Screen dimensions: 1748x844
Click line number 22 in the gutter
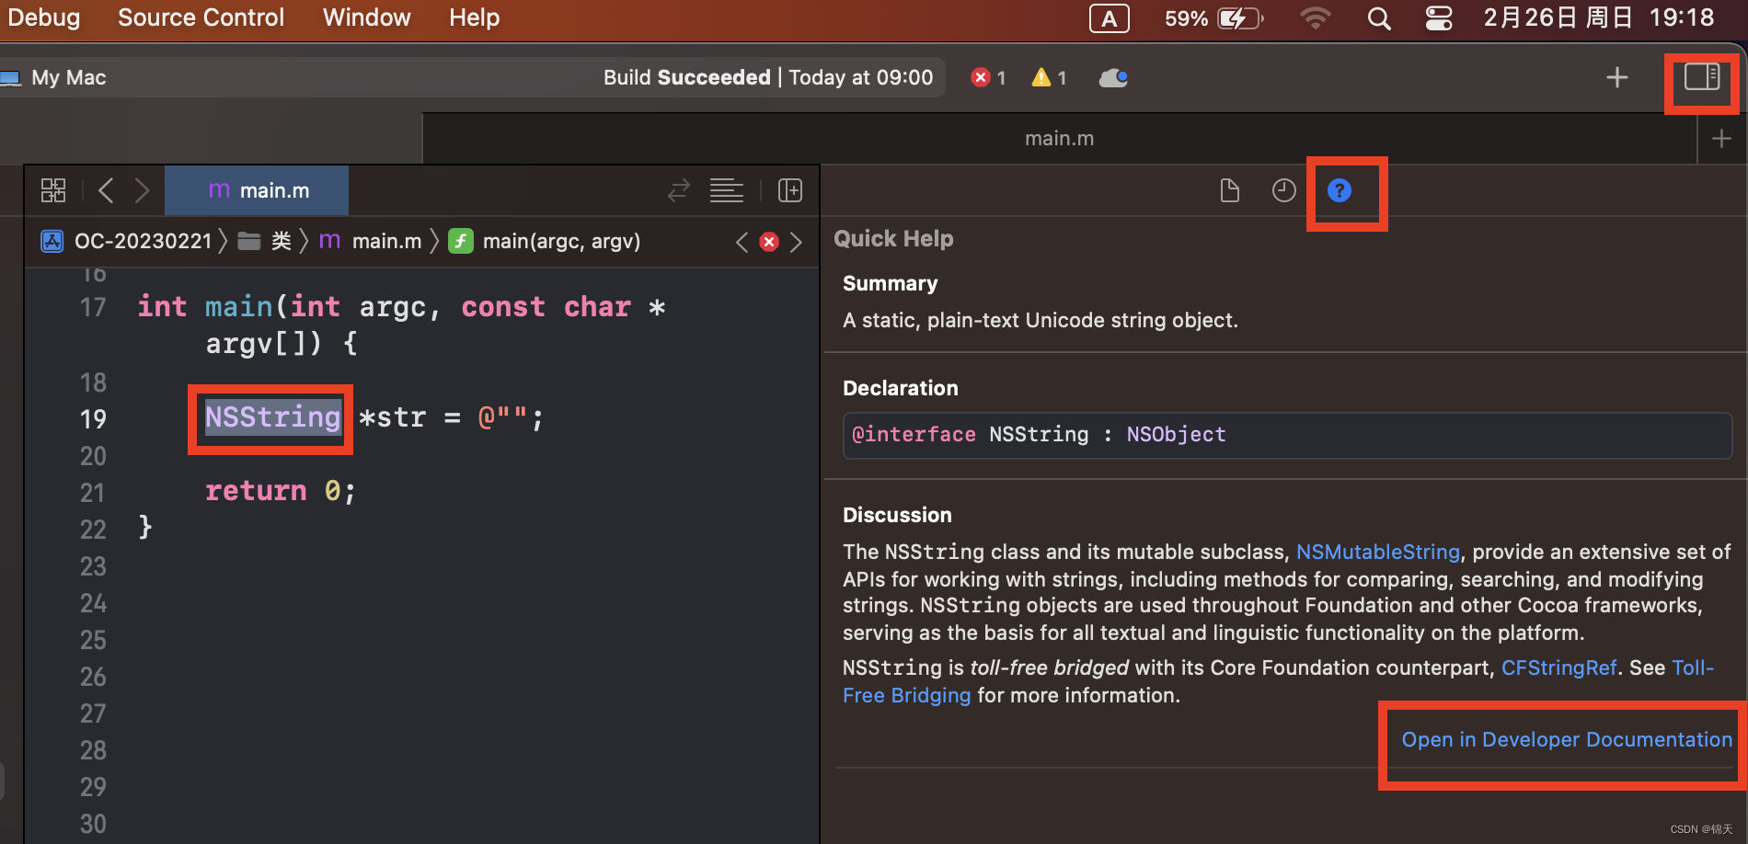(x=93, y=530)
